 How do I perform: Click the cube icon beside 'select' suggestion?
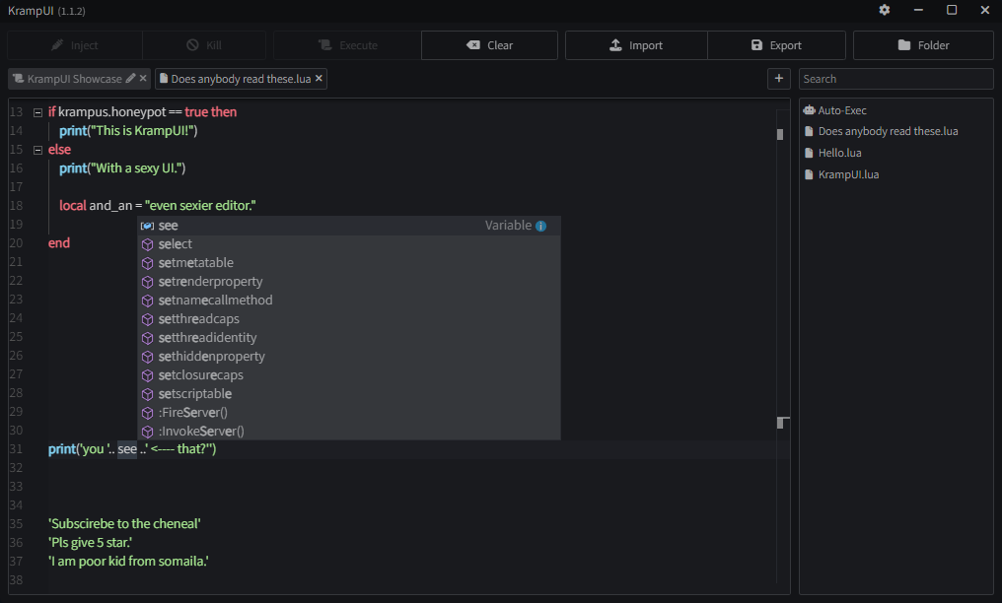[x=148, y=244]
